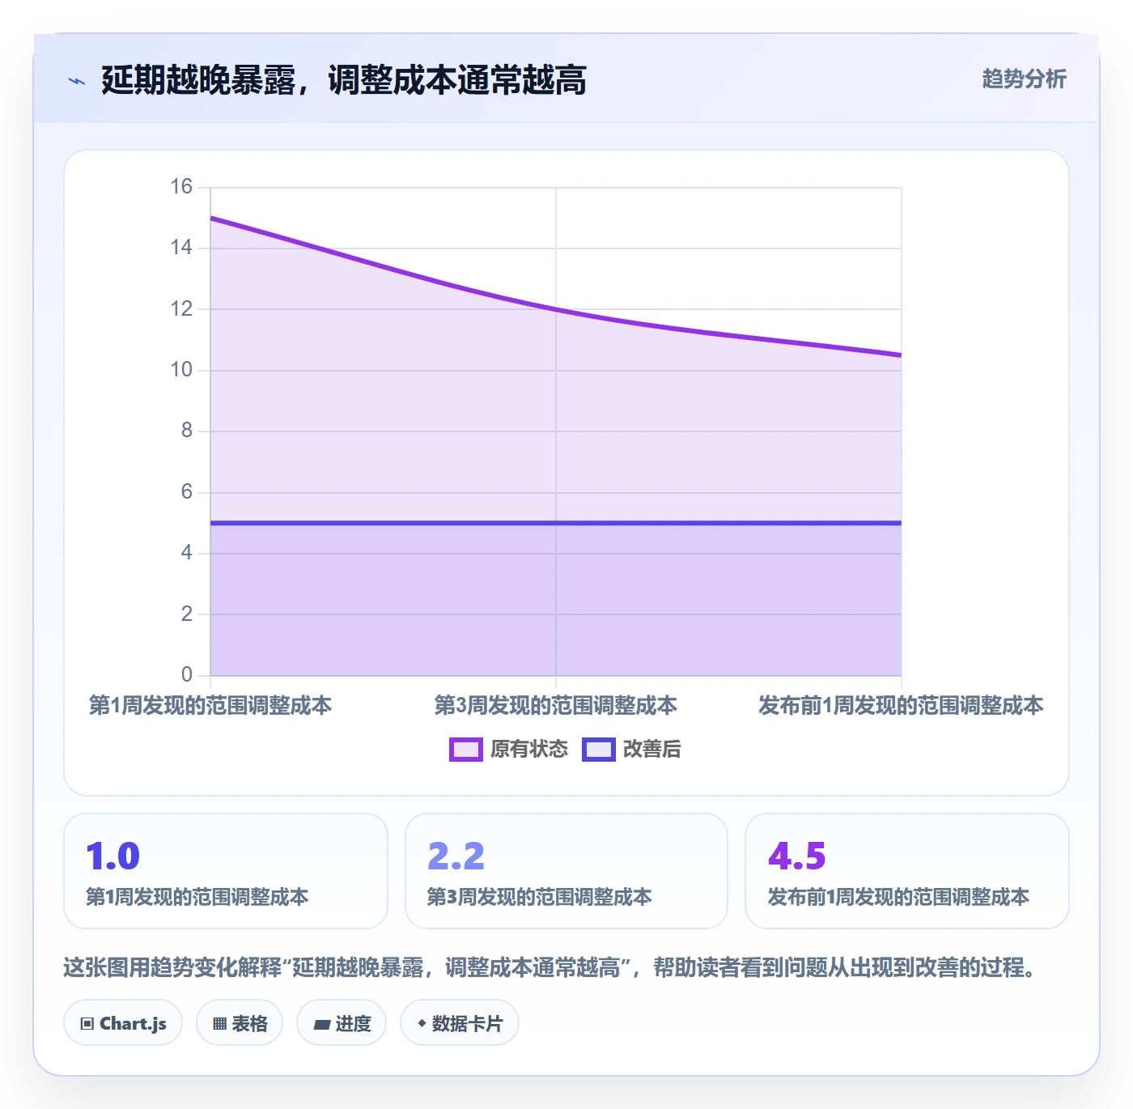Toggle the 原有状态 legend swatch

[x=465, y=750]
